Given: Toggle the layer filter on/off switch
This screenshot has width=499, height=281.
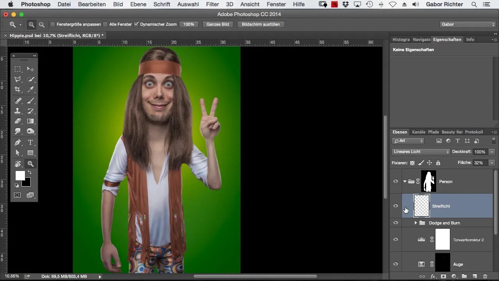Looking at the screenshot, I should 494,141.
